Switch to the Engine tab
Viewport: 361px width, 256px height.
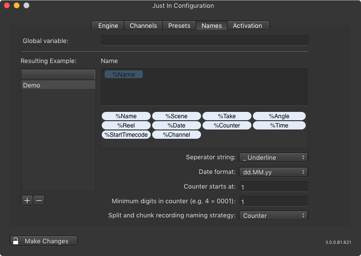point(108,25)
